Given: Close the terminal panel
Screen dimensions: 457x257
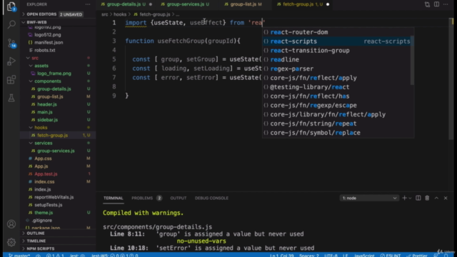Looking at the screenshot, I should [446, 198].
